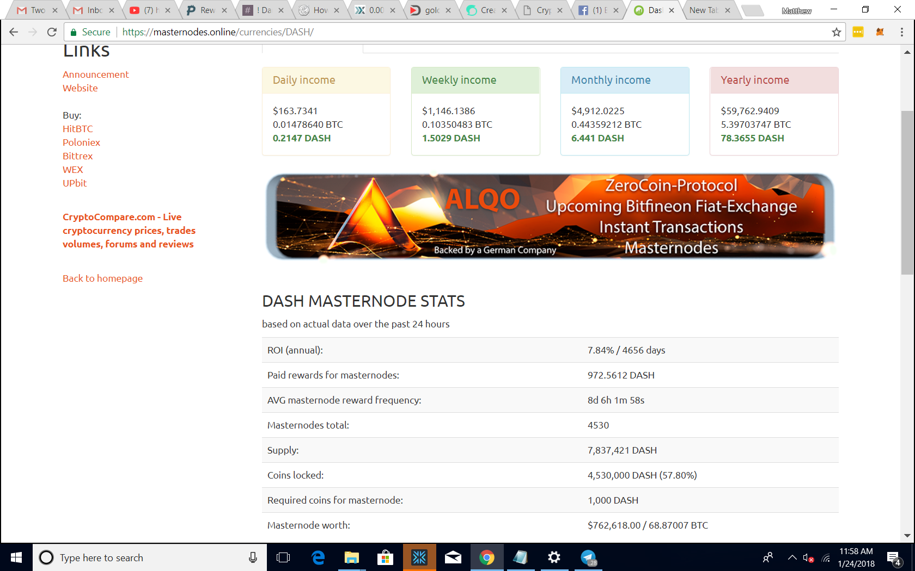The height and width of the screenshot is (571, 915).
Task: Open the highlighted blue app on taskbar
Action: 419,557
